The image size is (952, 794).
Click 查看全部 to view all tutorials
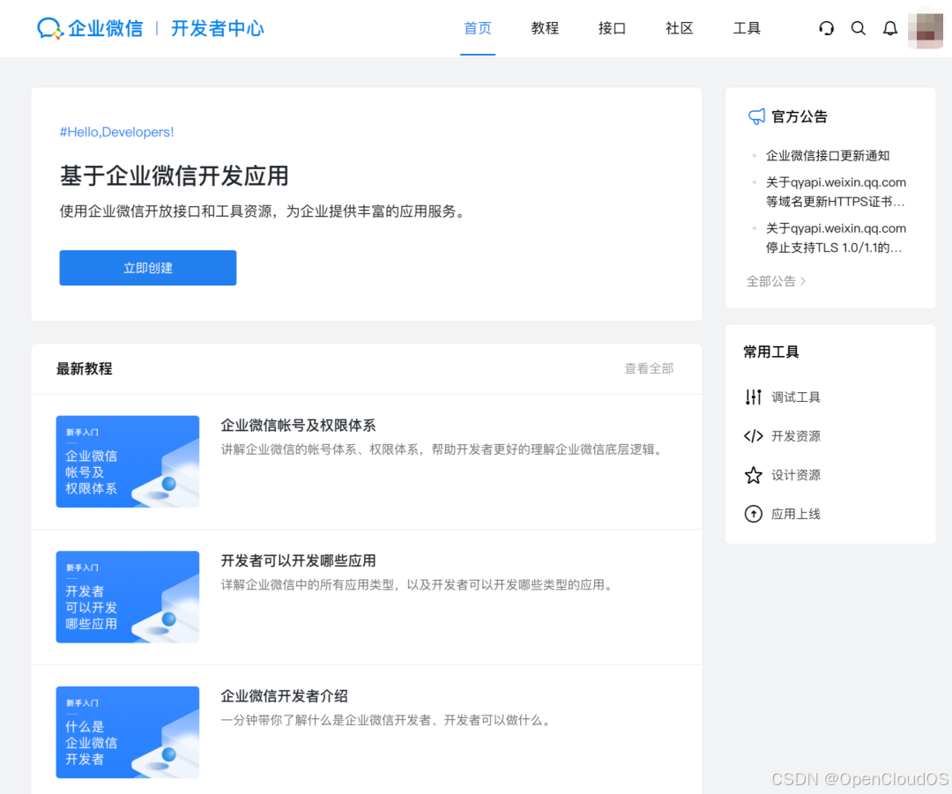[648, 368]
